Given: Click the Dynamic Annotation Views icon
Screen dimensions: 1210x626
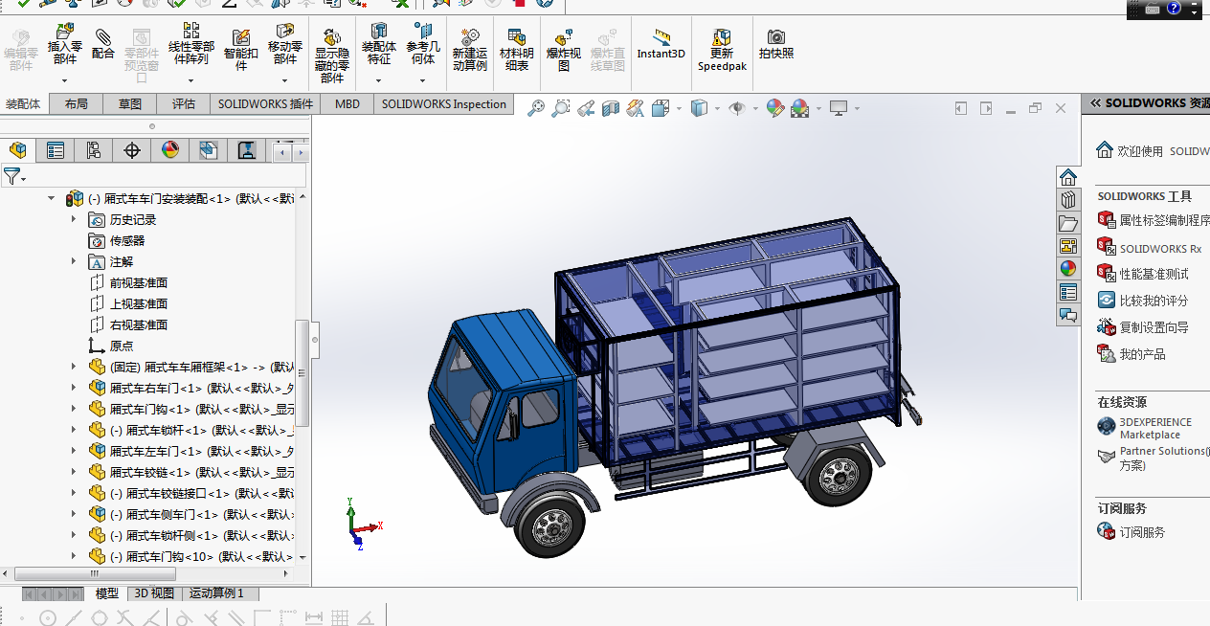Looking at the screenshot, I should (636, 109).
